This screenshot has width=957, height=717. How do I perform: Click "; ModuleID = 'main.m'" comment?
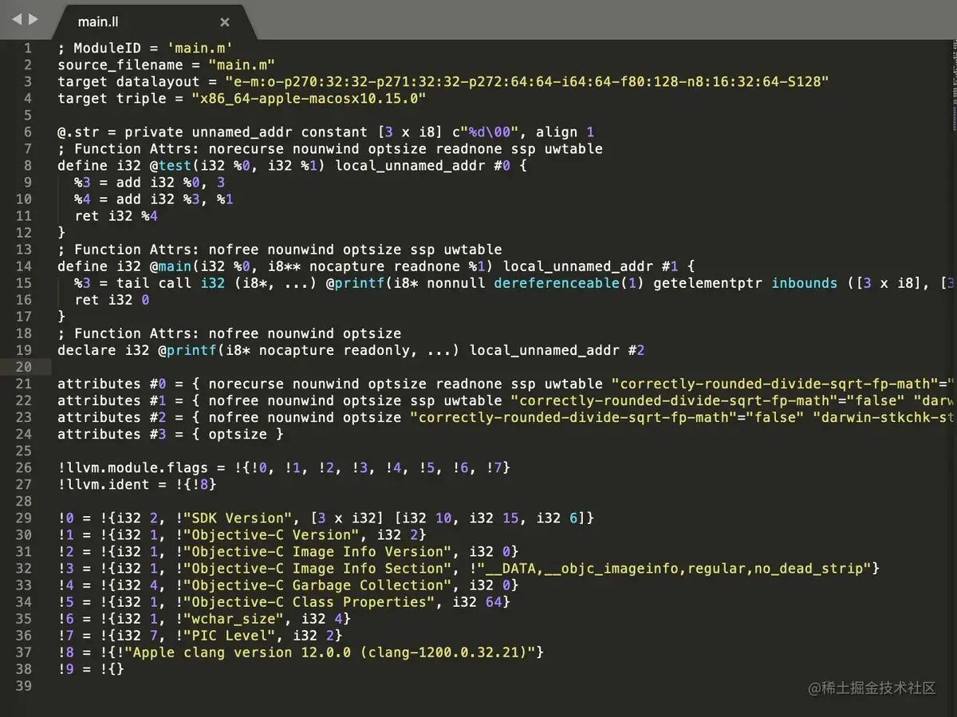145,49
